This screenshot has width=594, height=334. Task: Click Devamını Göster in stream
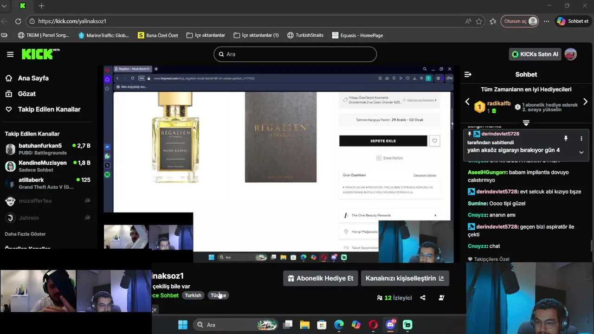pos(425,175)
